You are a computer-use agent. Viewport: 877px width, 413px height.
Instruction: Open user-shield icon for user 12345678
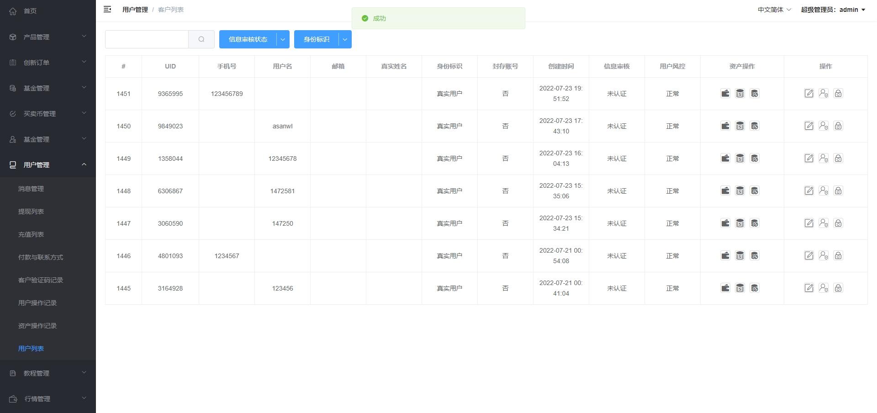824,158
